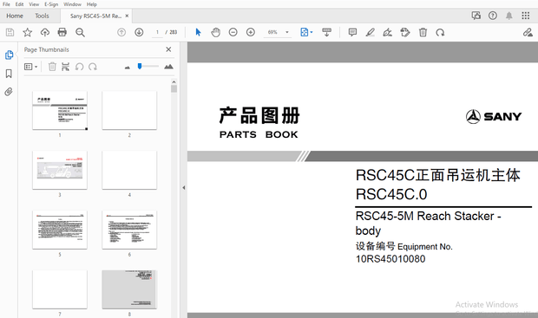Image resolution: width=538 pixels, height=318 pixels.
Task: Rotate thumbnail pages clockwise
Action: (x=93, y=67)
